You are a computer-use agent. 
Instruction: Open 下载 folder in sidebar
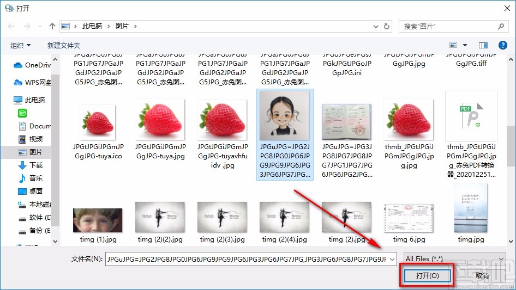(x=31, y=165)
